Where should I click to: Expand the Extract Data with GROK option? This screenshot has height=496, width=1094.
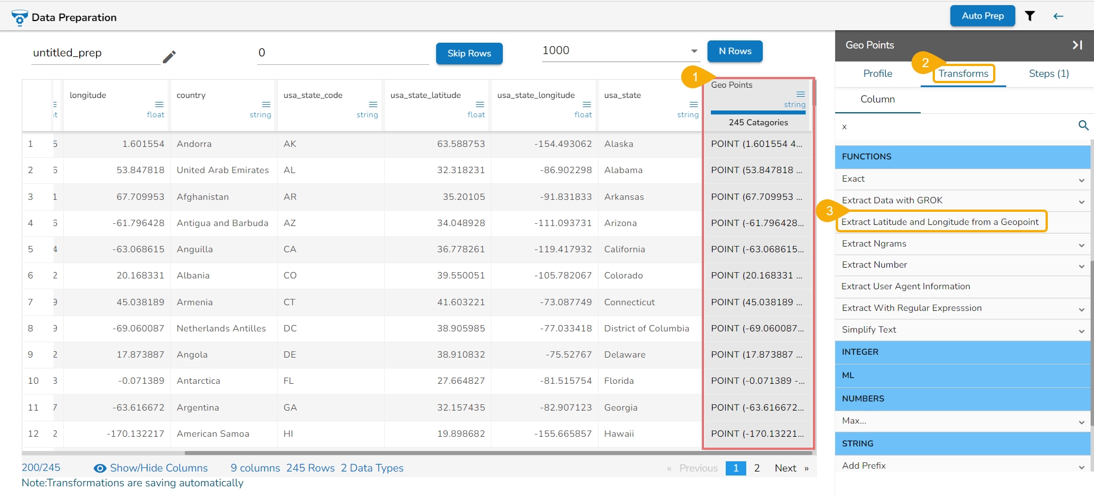pos(1081,202)
